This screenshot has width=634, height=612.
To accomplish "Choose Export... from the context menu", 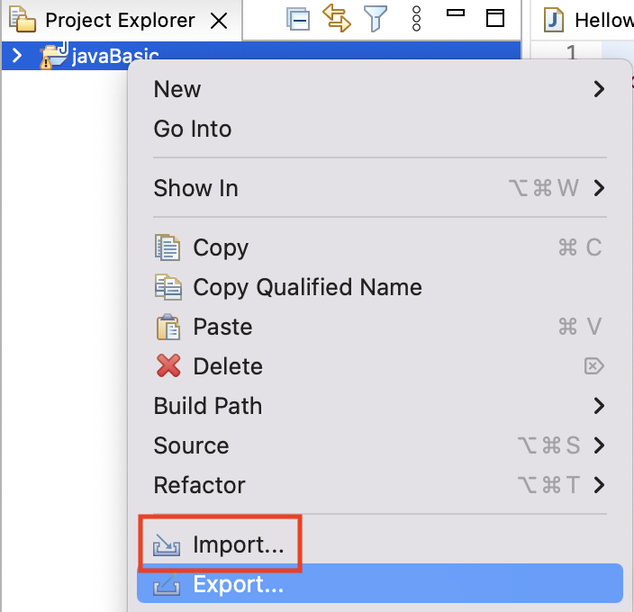I will (x=380, y=584).
